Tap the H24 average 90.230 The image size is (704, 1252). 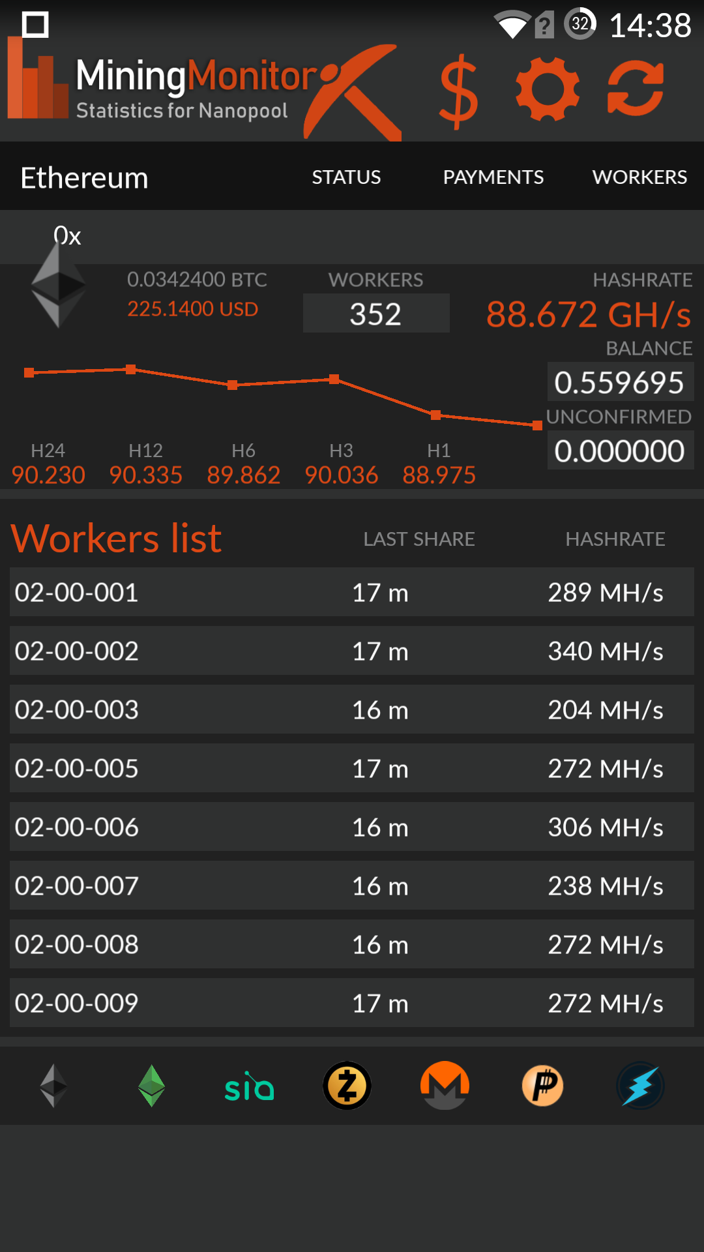[48, 475]
